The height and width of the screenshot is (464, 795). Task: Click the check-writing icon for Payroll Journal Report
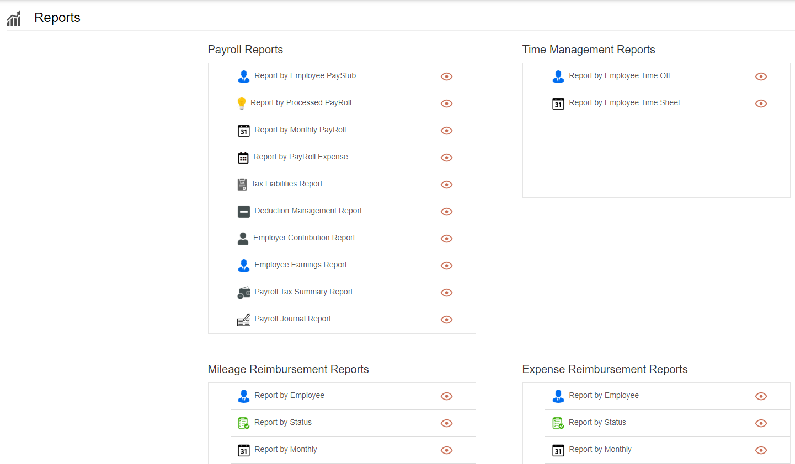243,320
